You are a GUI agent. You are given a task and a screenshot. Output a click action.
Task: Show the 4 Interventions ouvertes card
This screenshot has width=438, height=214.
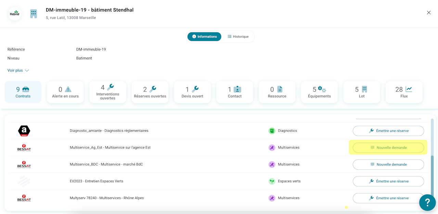click(107, 92)
